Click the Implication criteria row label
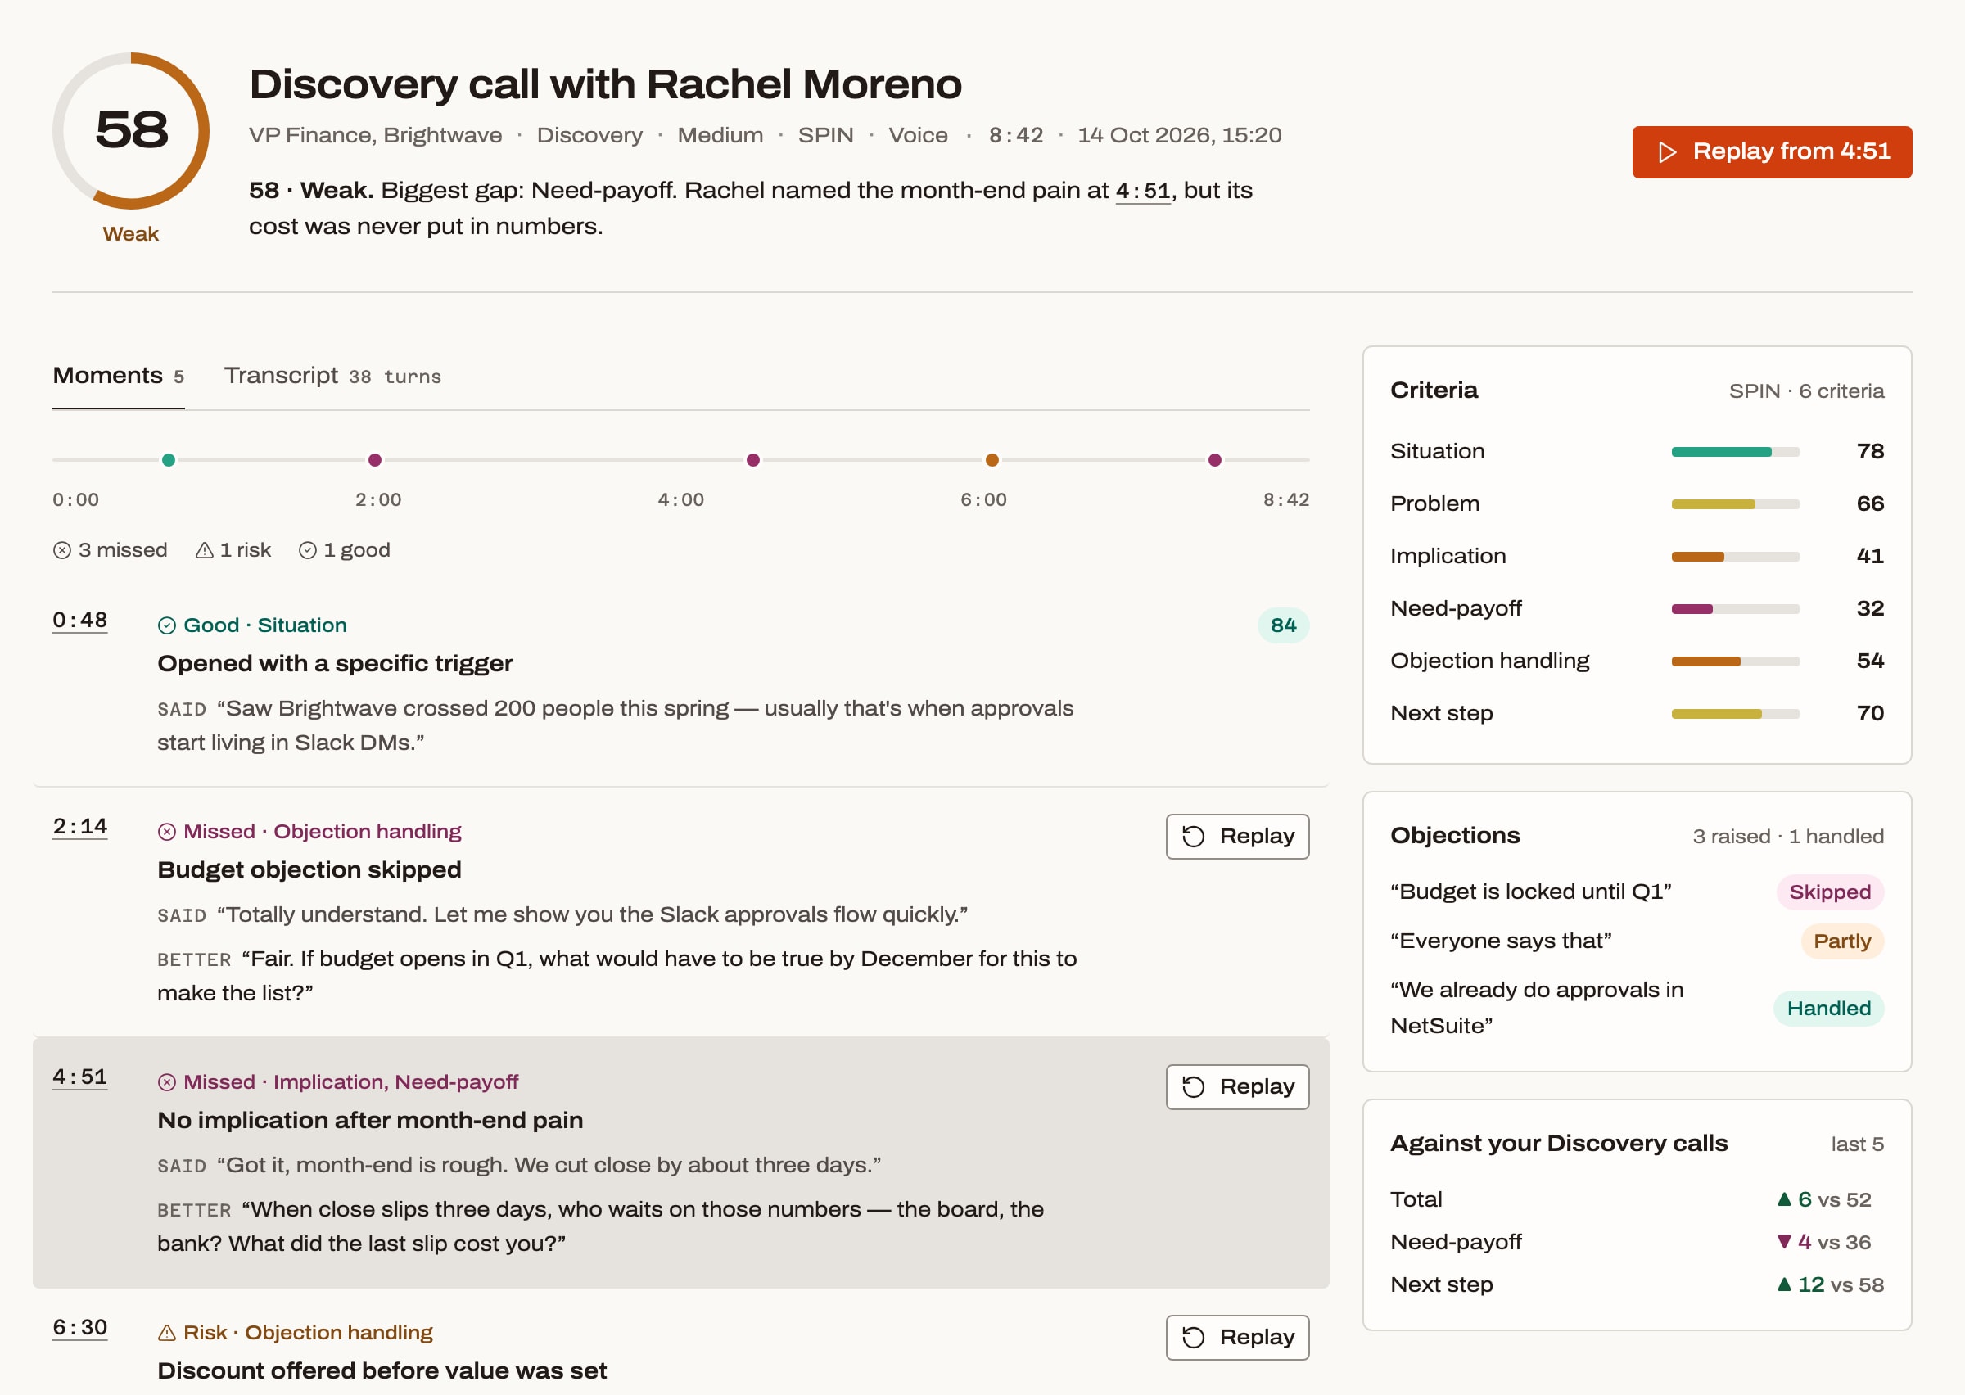 1448,557
